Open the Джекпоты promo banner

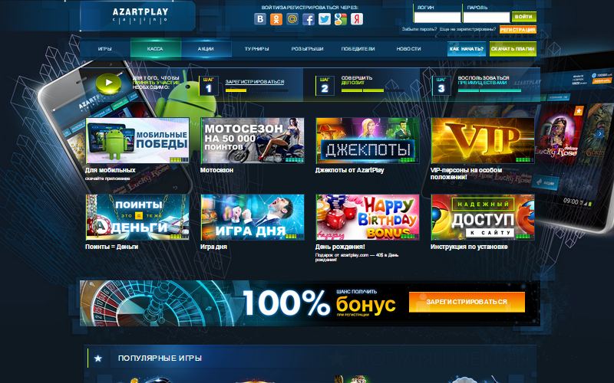(x=368, y=140)
